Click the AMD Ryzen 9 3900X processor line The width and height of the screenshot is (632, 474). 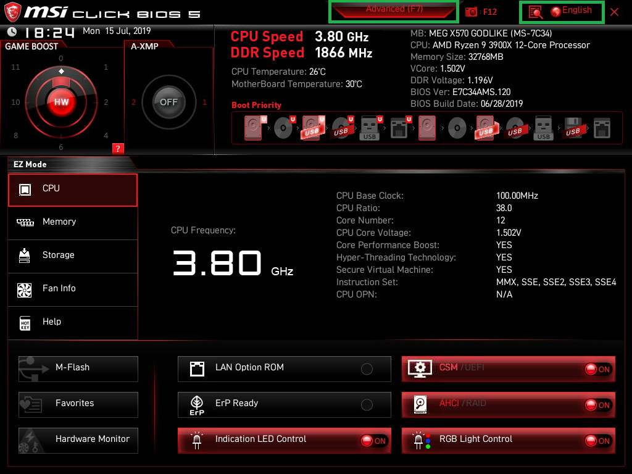(x=500, y=45)
